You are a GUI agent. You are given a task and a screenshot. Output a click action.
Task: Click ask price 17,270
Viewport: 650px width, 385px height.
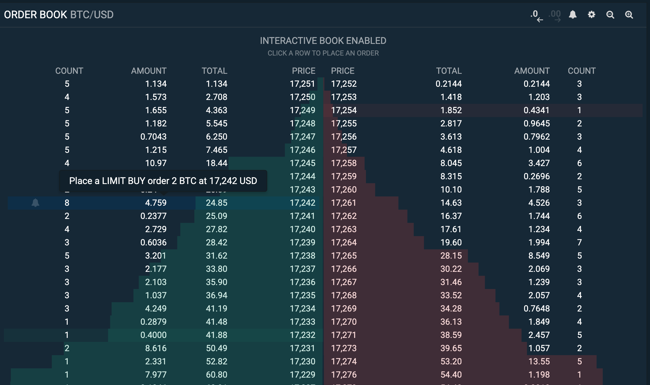tap(344, 322)
